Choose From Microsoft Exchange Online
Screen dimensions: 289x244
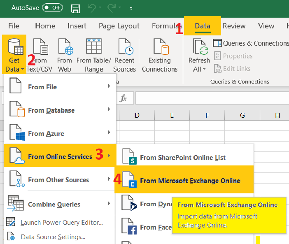click(184, 179)
